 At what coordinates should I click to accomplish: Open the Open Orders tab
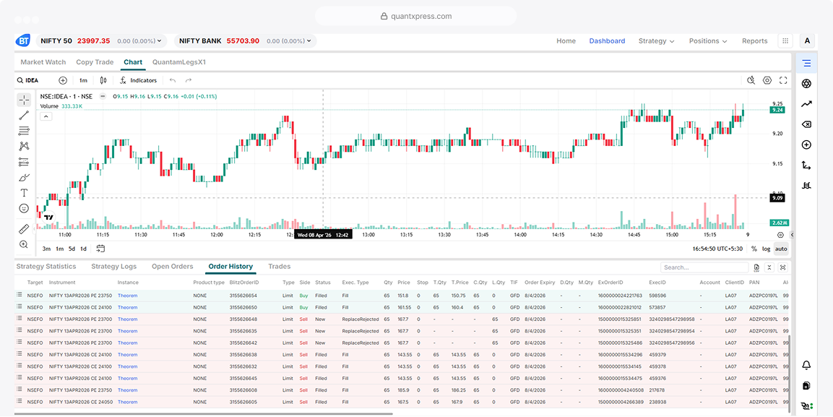[x=172, y=266]
